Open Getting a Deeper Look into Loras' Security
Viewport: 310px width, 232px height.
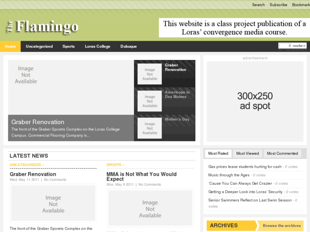(x=245, y=192)
